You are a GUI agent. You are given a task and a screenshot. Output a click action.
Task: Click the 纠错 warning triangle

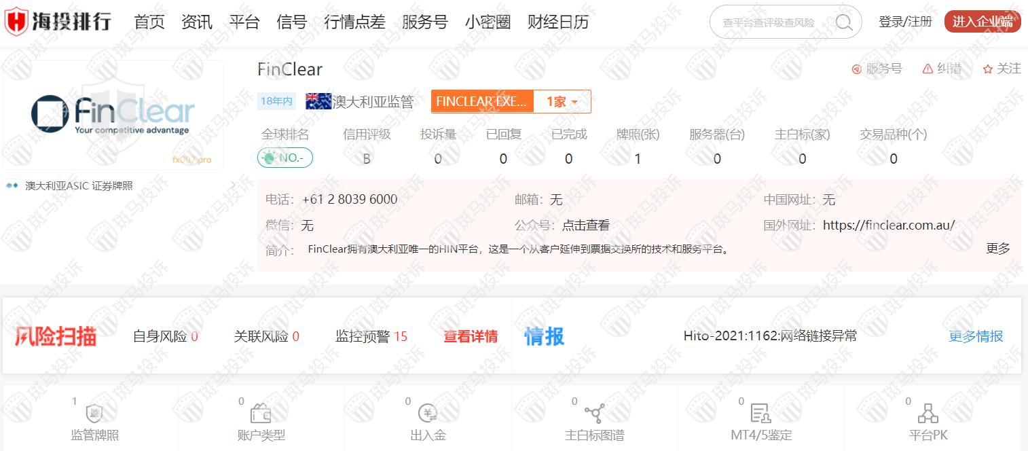(x=928, y=69)
